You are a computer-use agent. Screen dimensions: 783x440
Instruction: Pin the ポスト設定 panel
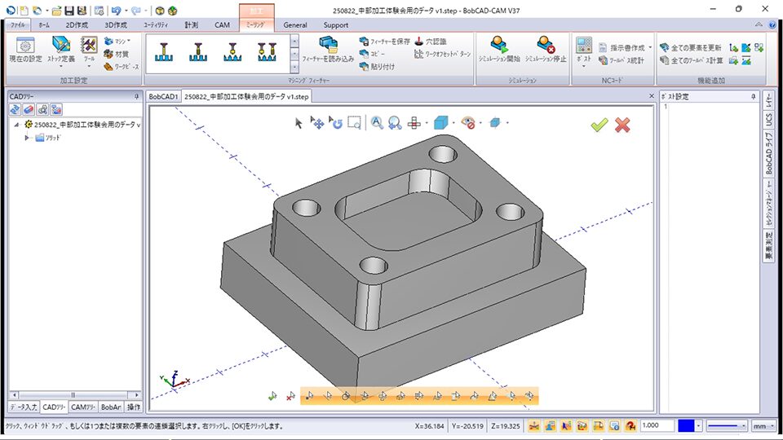click(x=754, y=96)
